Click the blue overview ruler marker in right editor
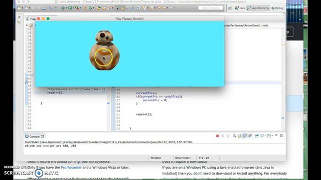321x180 pixels. coord(283,118)
